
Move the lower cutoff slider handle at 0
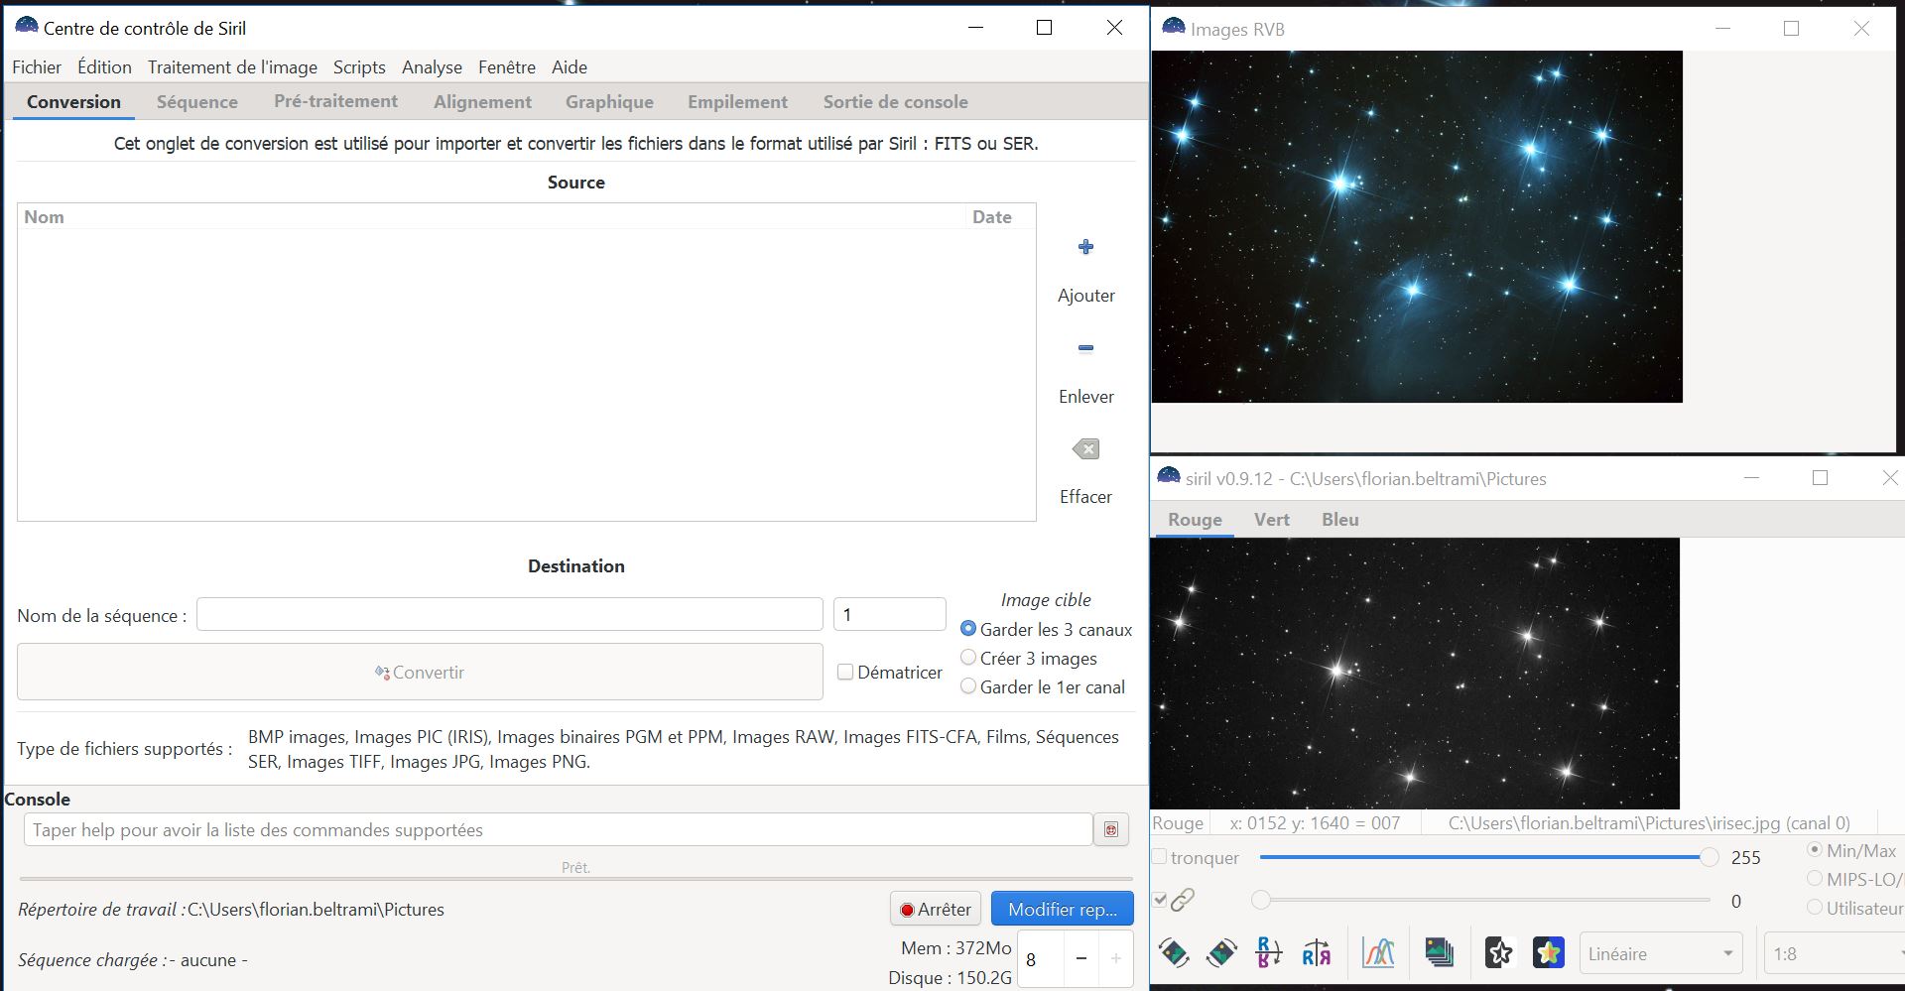coord(1260,900)
